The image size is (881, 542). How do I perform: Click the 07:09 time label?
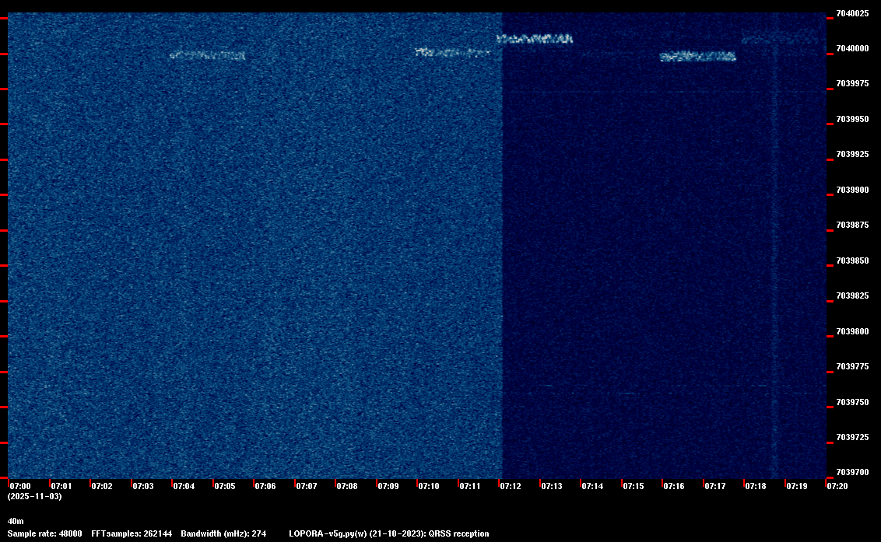(388, 486)
